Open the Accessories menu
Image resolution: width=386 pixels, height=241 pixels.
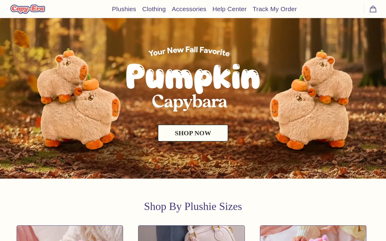189,9
